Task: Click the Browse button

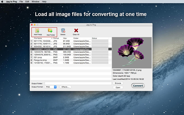Action: pos(118,83)
